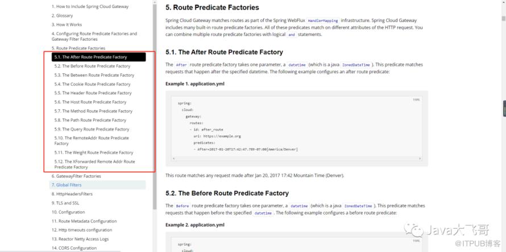Open the highlighted Global Filters chapter
506x252 pixels.
(67, 185)
